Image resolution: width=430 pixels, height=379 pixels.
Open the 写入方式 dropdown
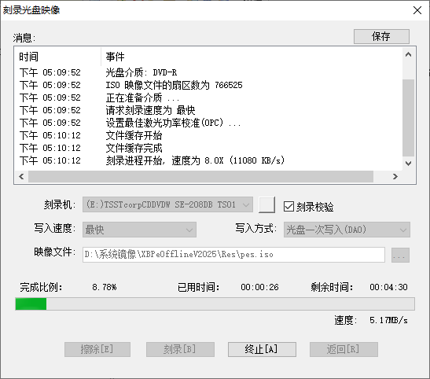tap(347, 230)
